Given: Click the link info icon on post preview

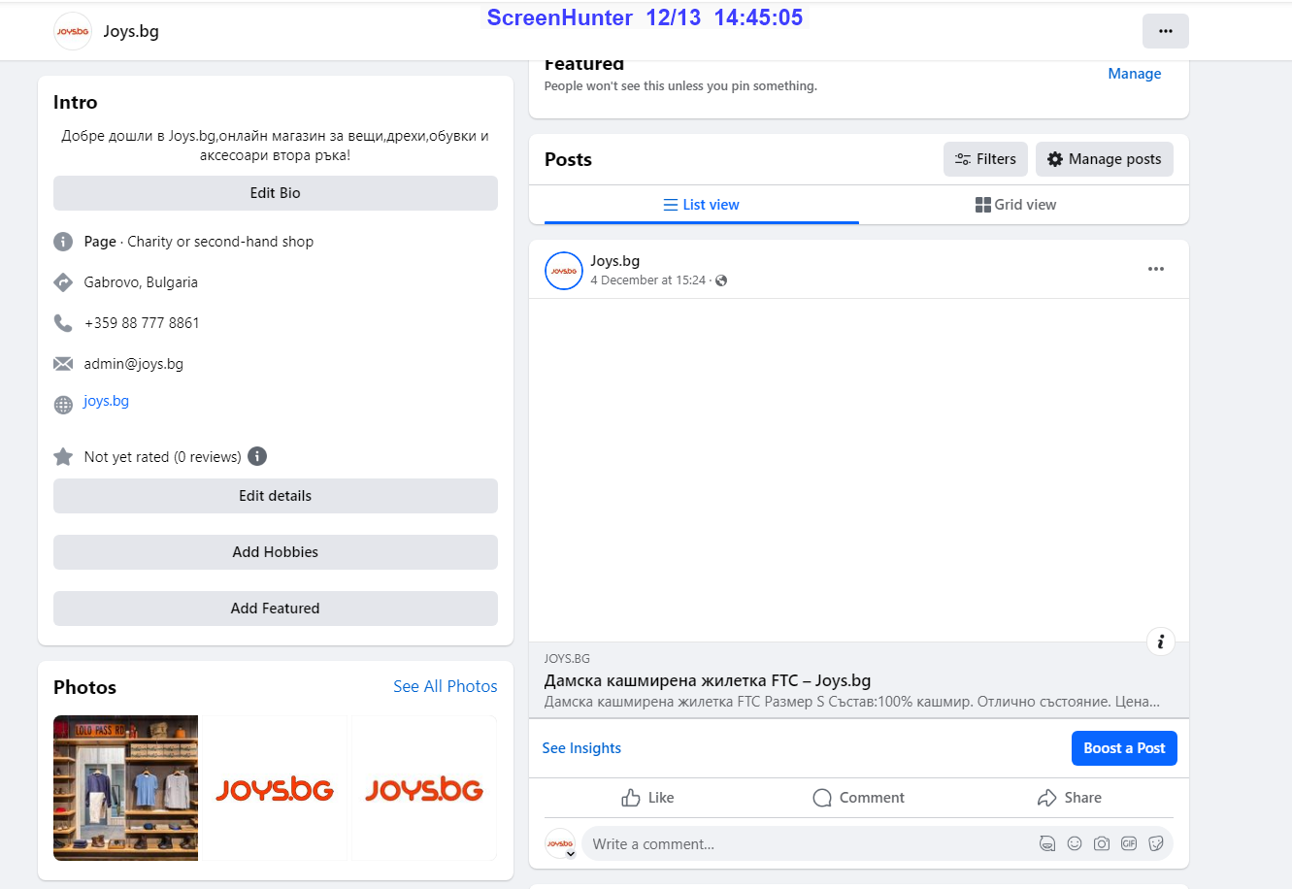Looking at the screenshot, I should [1161, 642].
